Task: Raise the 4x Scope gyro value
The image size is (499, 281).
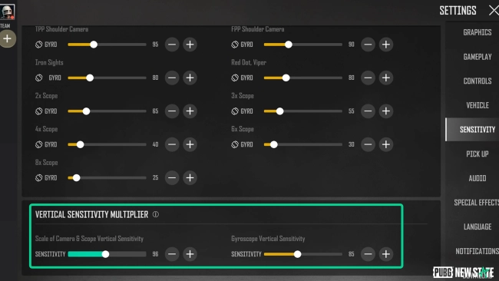Action: pos(190,144)
